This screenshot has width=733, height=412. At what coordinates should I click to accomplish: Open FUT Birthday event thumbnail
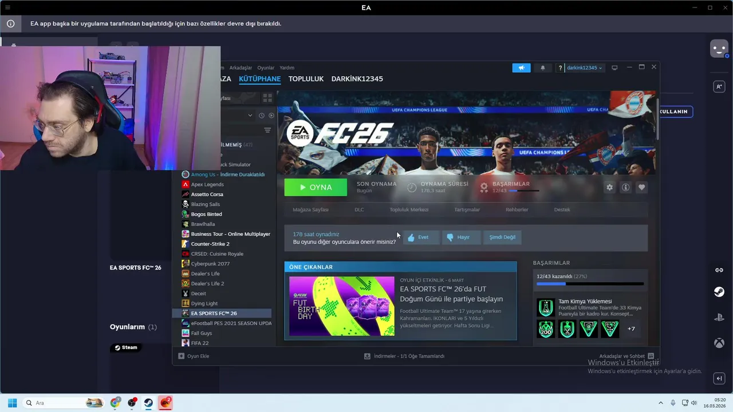tap(342, 306)
